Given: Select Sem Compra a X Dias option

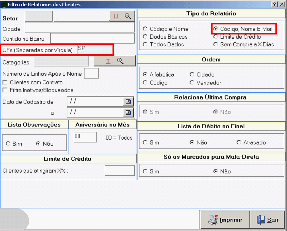Looking at the screenshot, I should tap(216, 45).
